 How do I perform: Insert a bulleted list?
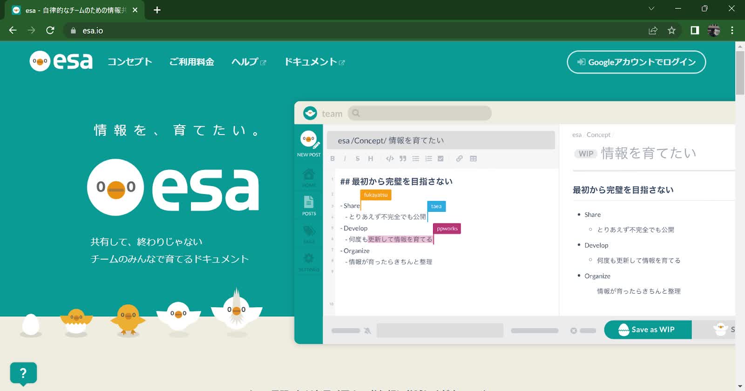416,159
